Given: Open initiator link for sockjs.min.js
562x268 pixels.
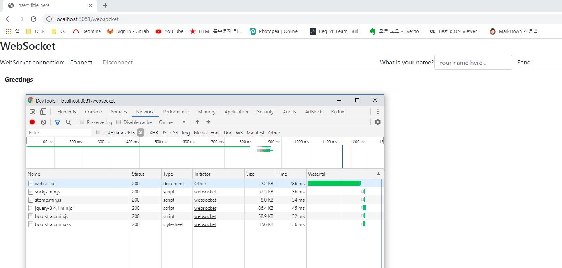Looking at the screenshot, I should [205, 192].
